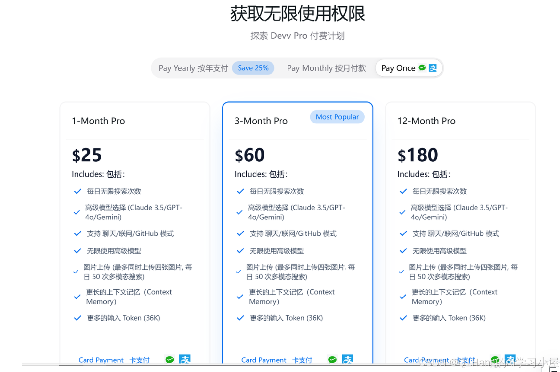Click 图片上传 feature text in 12-Month Pro
Screen dimensions: 560x372
(463, 272)
